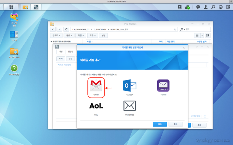Sort by size (크기) column
Screen dimensions: 233x145
point(161,42)
